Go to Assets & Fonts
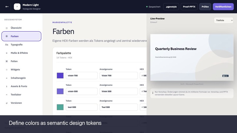The image size is (237, 133). pyautogui.click(x=21, y=86)
